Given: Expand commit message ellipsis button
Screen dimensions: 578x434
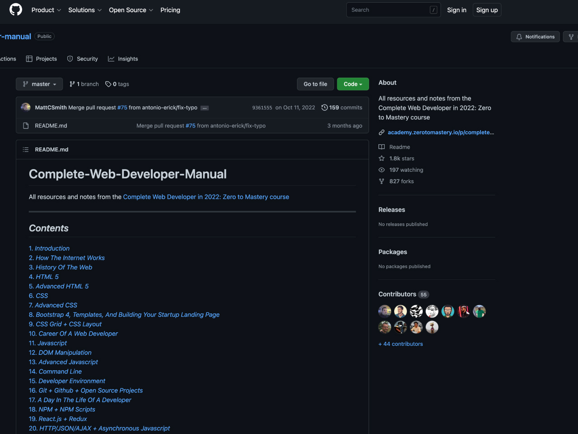Looking at the screenshot, I should click(205, 108).
